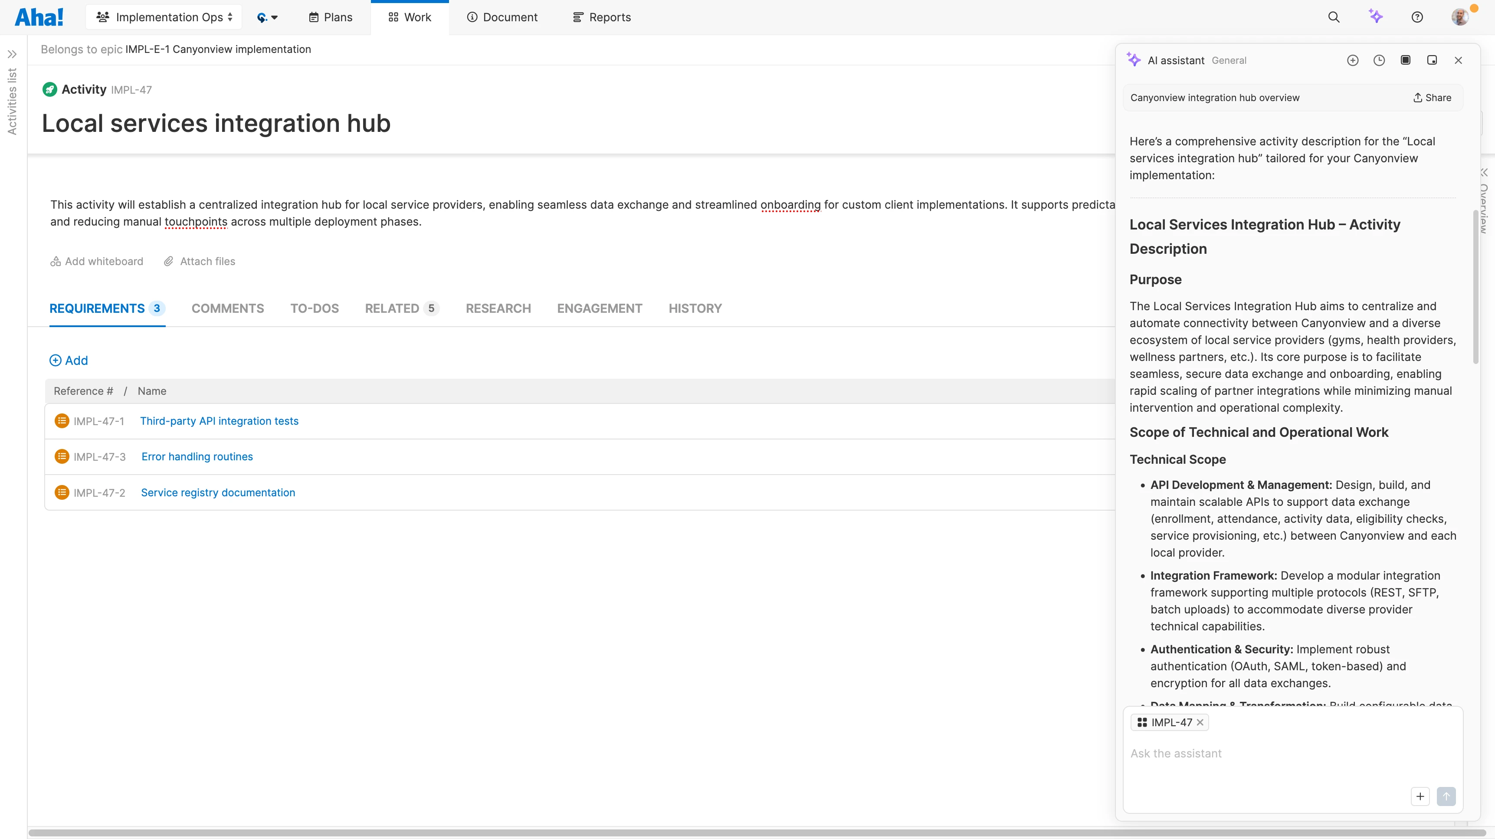This screenshot has height=839, width=1495.
Task: Start new chat in AI assistant panel
Action: (x=1352, y=60)
